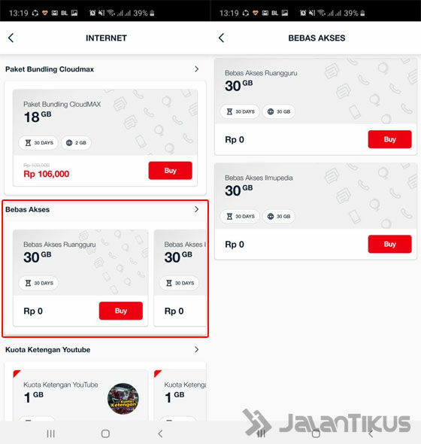
Task: Tap Android back button on left navigation bar
Action: point(160,433)
